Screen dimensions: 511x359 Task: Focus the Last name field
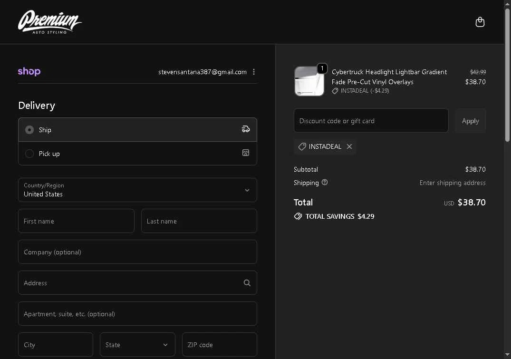[x=199, y=221]
